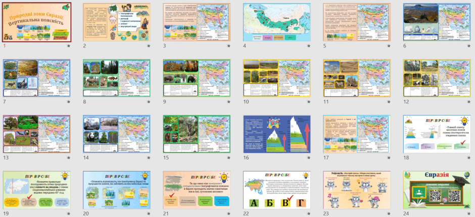The width and height of the screenshot is (475, 217).
Task: Click slide number label '18'
Action: point(406,158)
